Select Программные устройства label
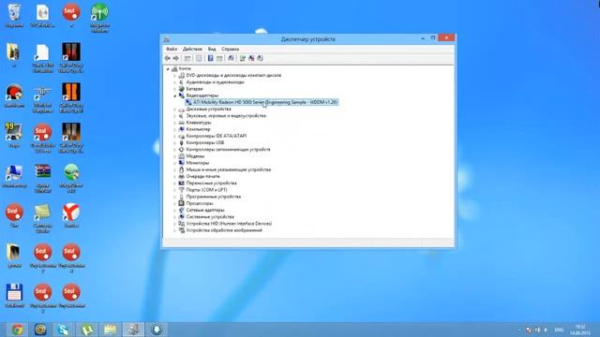Viewport: 600px width, 337px height. point(214,197)
